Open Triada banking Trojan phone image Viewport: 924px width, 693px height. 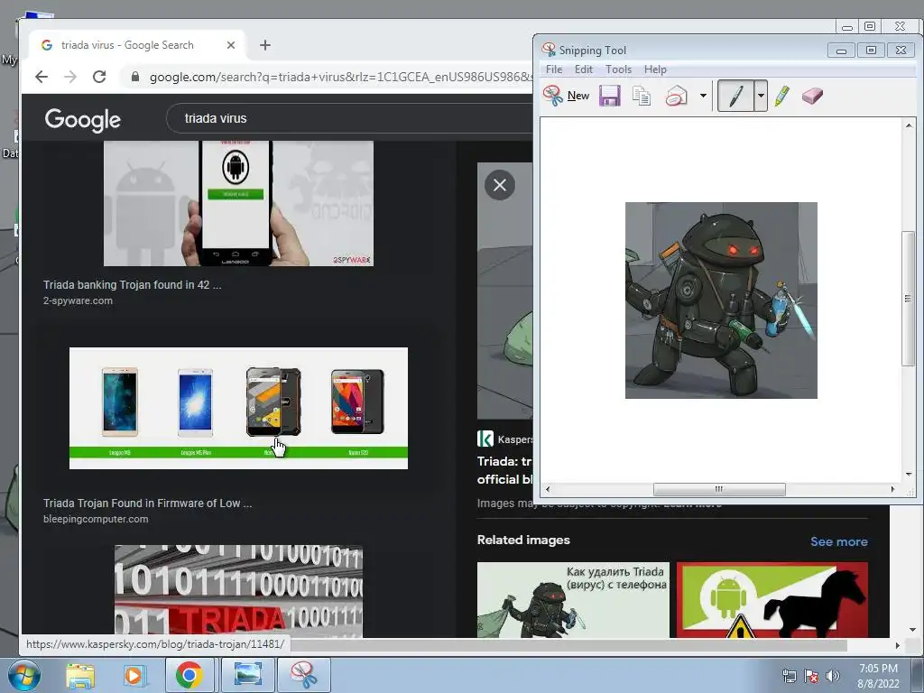click(238, 203)
